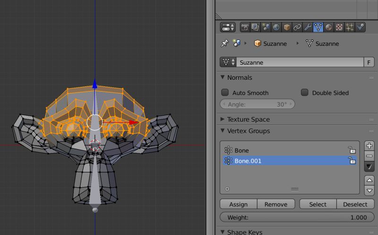Open vertex group specials dropdown arrow
Screen dimensions: 378x235
point(369,167)
